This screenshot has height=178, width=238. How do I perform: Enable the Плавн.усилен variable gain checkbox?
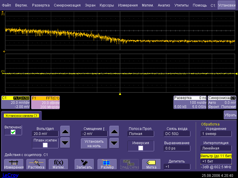[45, 145]
